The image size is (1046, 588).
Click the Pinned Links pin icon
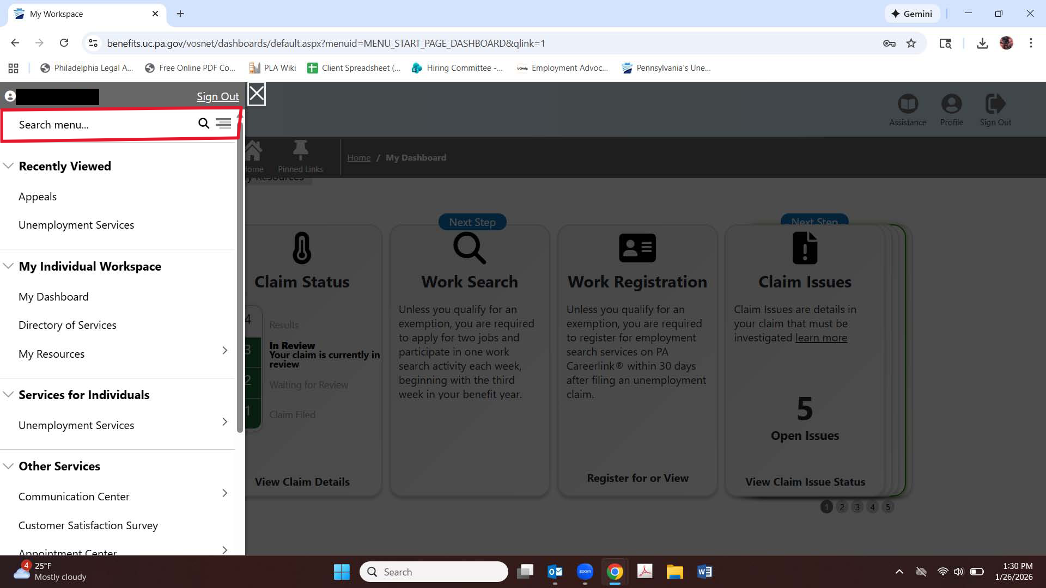[300, 150]
